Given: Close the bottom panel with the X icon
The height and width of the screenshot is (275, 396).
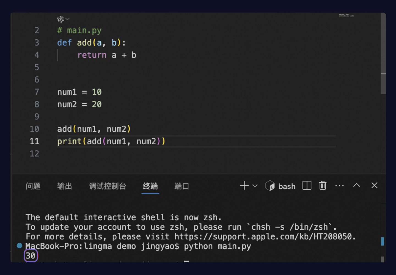Looking at the screenshot, I should coord(374,185).
